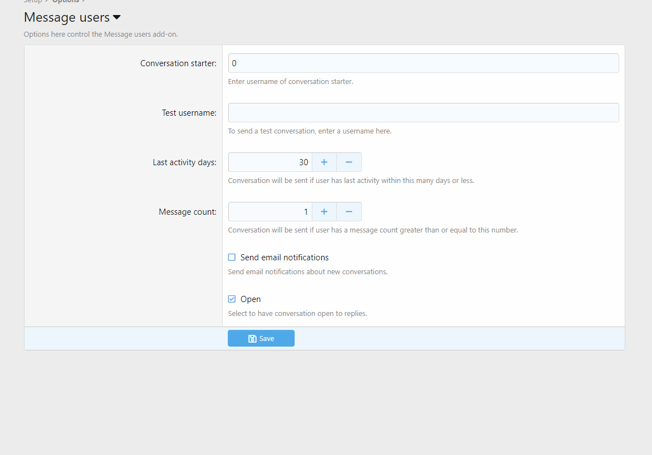Click into the Test username field
Viewport: 652px width, 455px height.
pos(423,113)
